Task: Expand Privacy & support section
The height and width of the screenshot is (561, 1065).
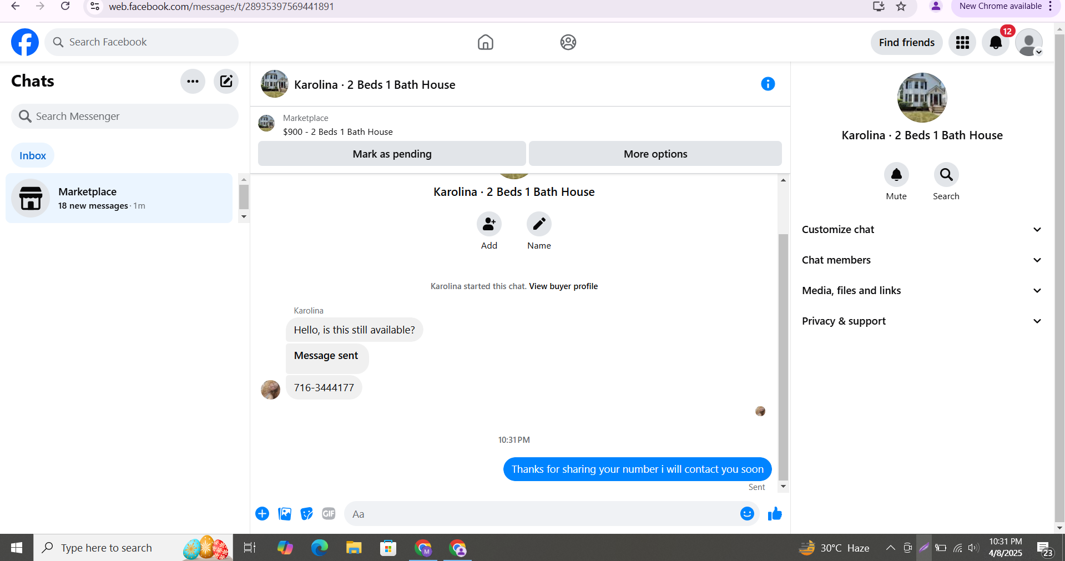Action: click(x=922, y=321)
